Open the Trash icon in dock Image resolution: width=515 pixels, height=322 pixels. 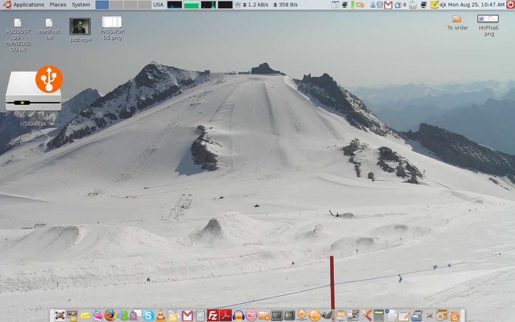[x=455, y=315]
